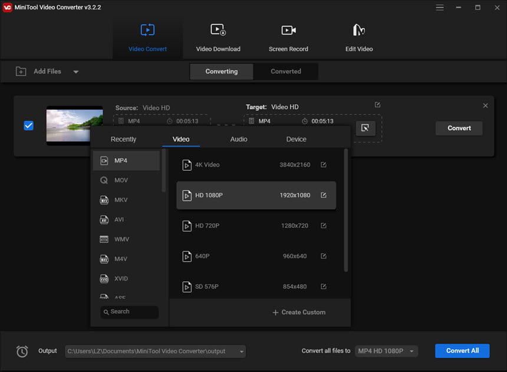Screen dimensions: 507x372
Task: Choose the 640P preset
Action: point(256,256)
